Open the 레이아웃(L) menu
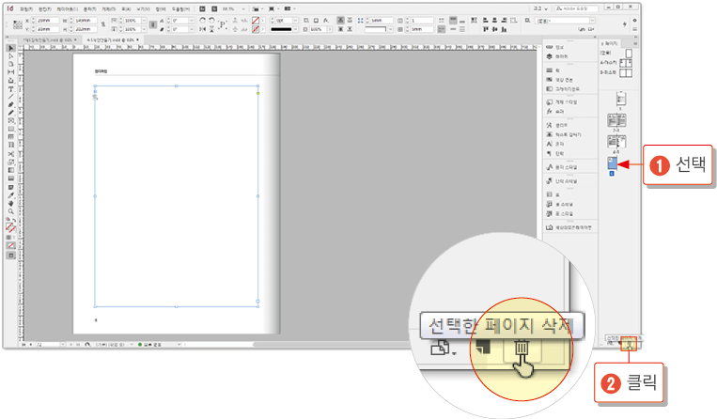The width and height of the screenshot is (717, 419). [68, 8]
